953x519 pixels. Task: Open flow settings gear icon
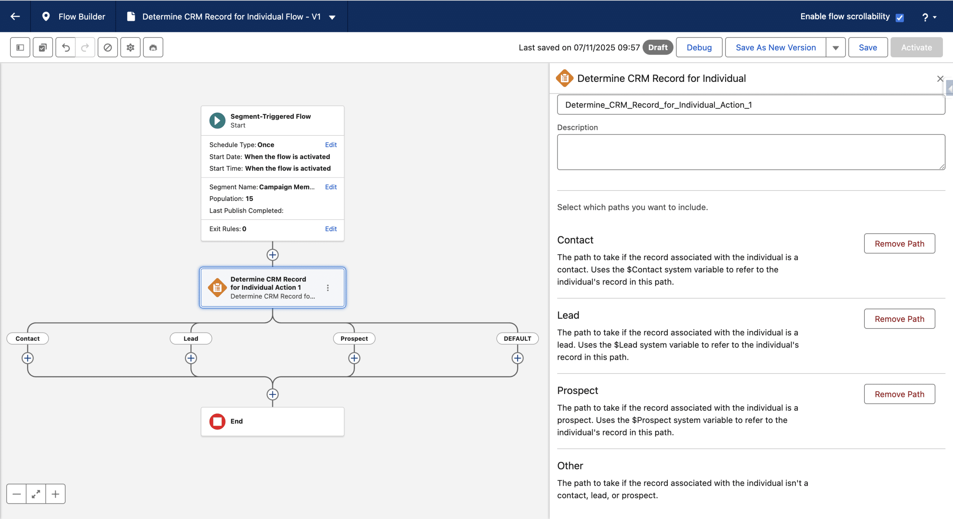click(130, 48)
